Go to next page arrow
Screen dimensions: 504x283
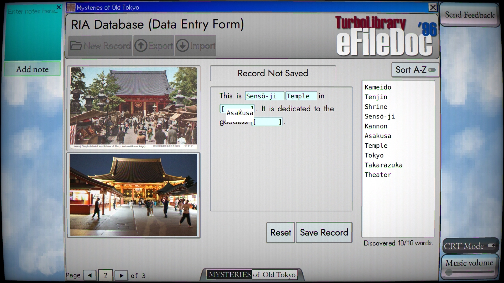click(121, 275)
